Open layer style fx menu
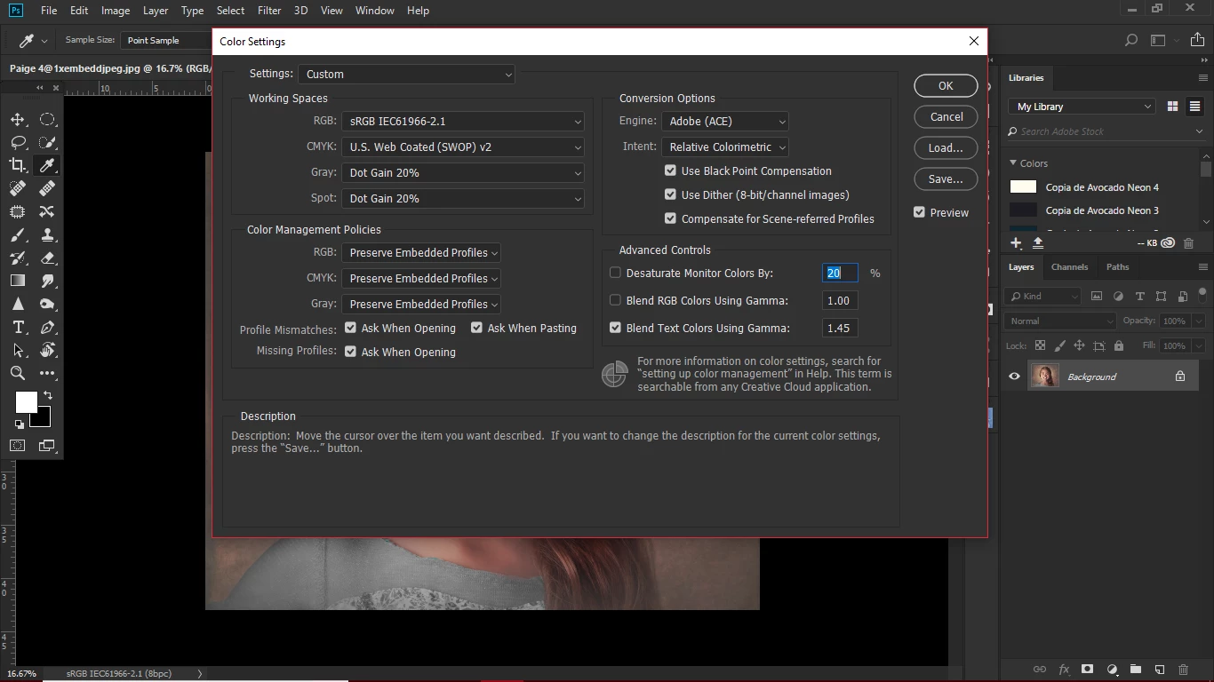 pos(1064,670)
